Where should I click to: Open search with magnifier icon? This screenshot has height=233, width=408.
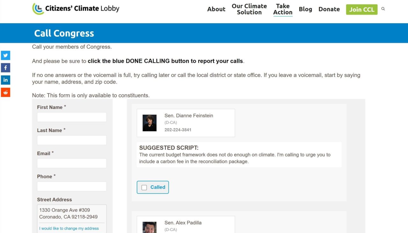point(383,9)
